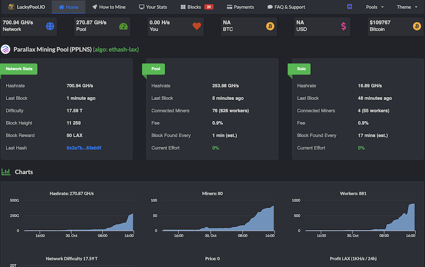Click the chat bubble icon beside FAQ & Support
The image size is (425, 267).
coord(270,7)
